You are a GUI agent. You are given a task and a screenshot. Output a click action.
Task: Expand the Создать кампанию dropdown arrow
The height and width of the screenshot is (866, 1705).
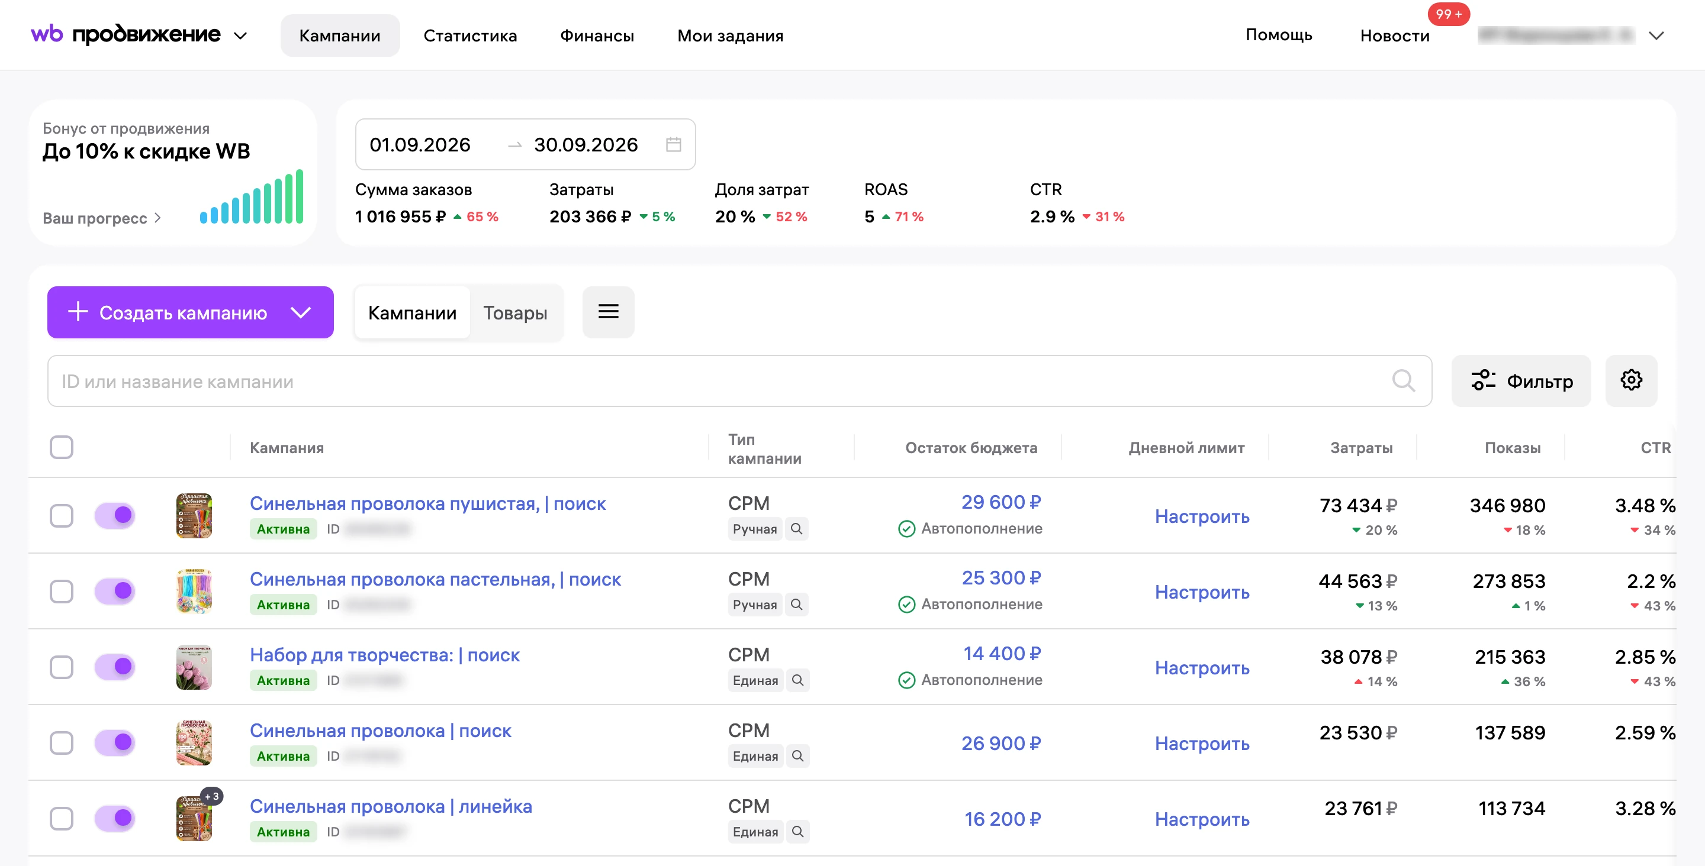click(x=301, y=312)
